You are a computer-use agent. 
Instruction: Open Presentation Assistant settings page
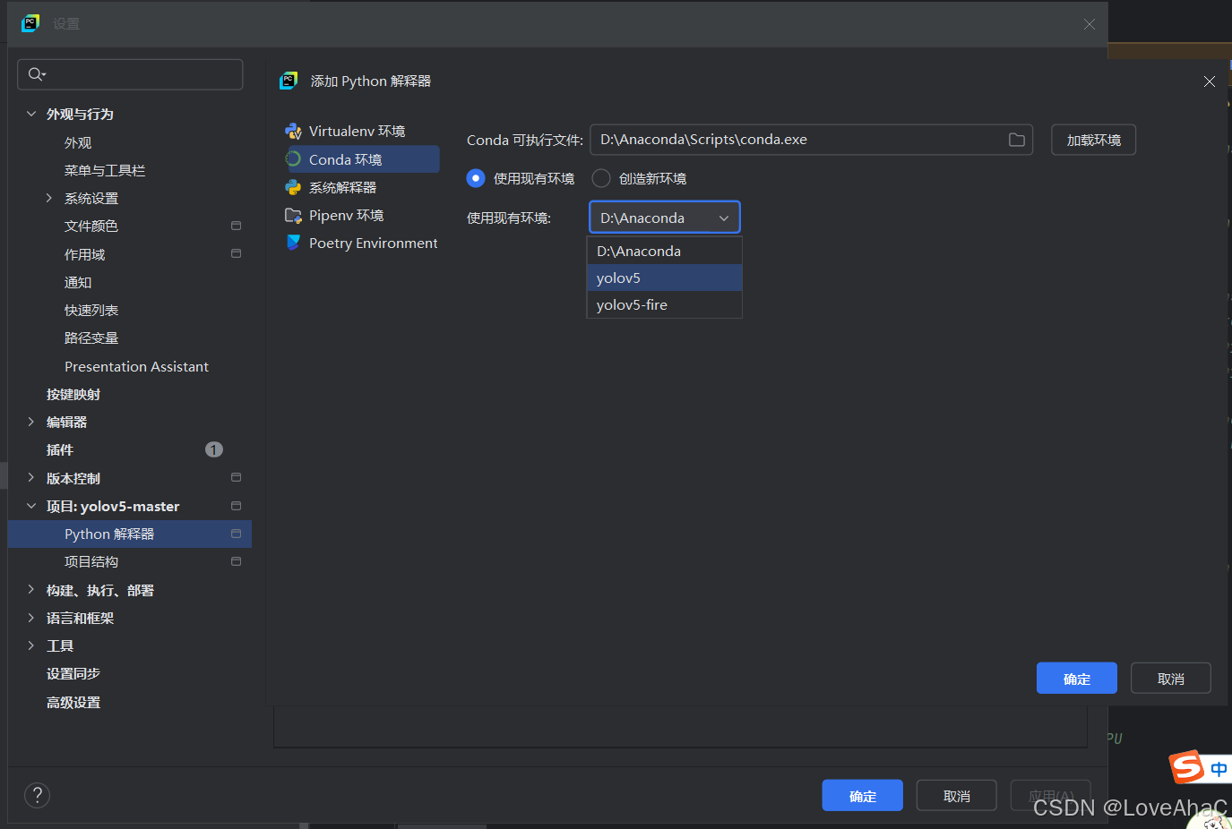136,366
